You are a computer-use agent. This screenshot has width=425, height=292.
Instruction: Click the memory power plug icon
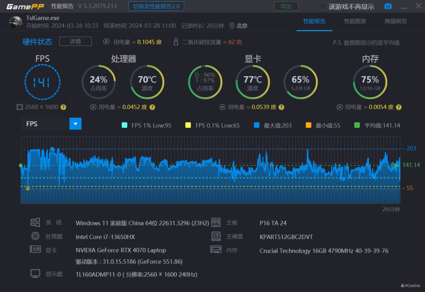tap(340, 107)
